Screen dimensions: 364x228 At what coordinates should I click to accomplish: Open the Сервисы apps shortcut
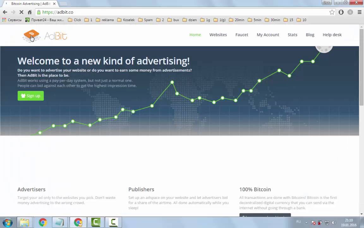coord(12,20)
